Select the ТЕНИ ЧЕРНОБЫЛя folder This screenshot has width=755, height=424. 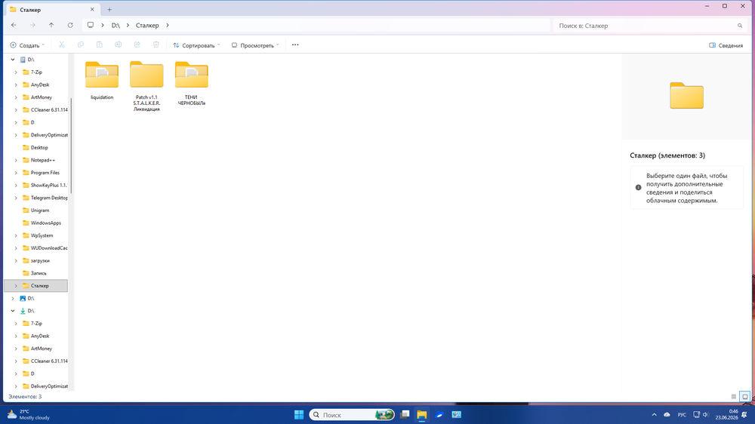click(x=192, y=84)
